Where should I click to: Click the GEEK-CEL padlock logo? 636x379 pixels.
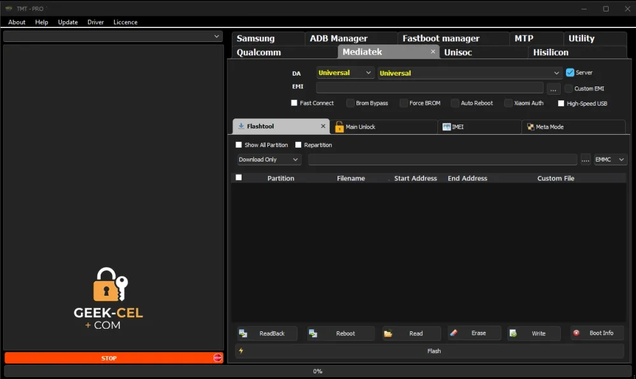pos(110,284)
